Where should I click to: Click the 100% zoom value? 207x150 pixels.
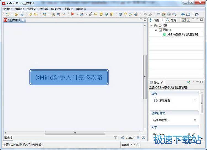(x=129, y=138)
